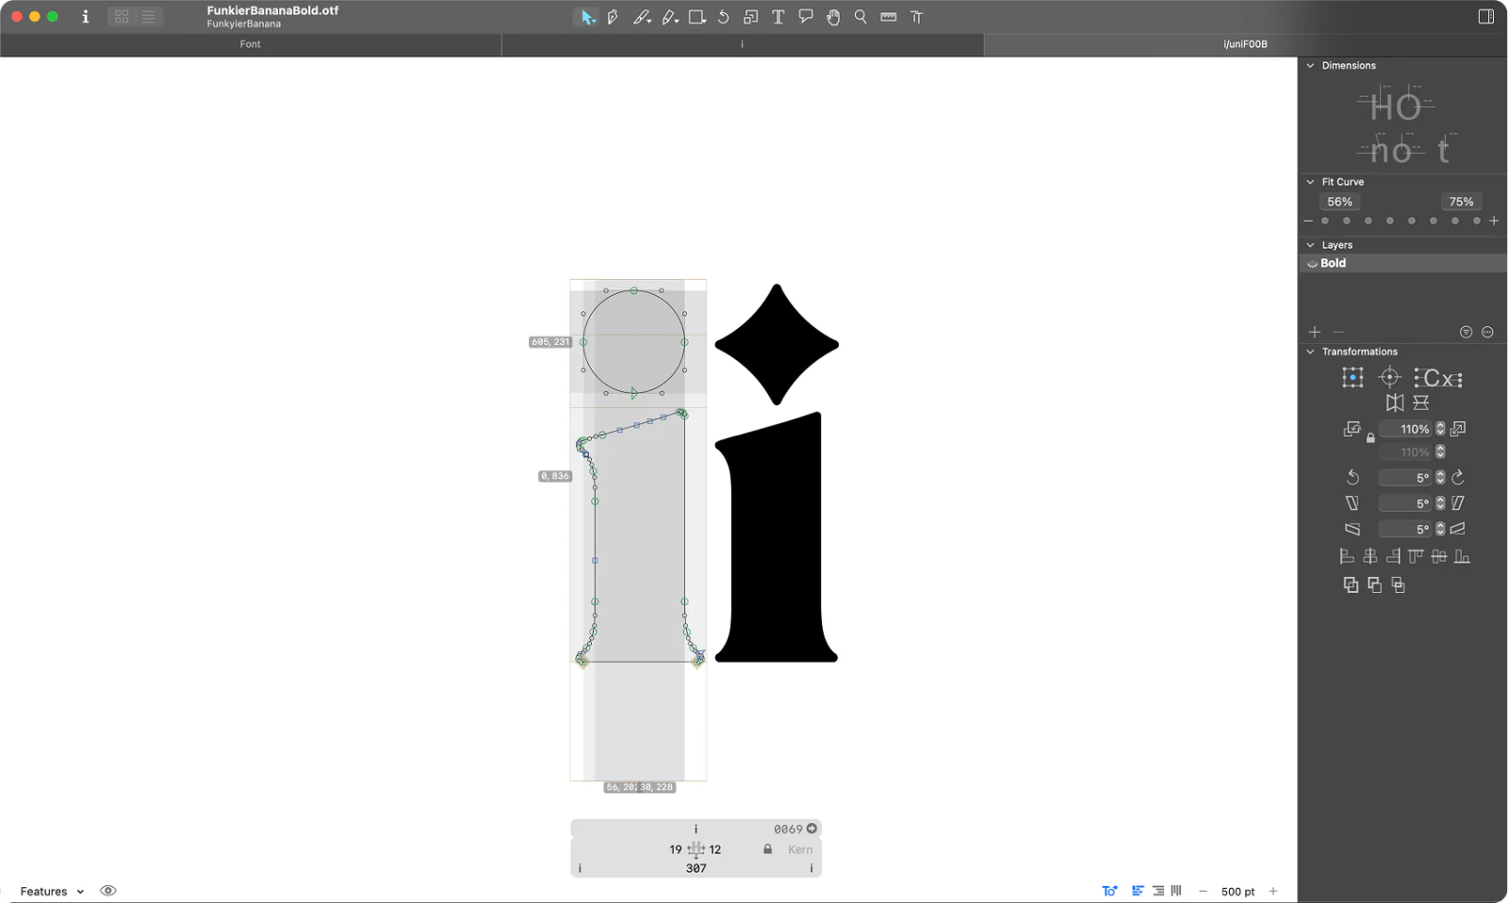Select the Hand tool
This screenshot has height=903, width=1508.
coord(833,17)
